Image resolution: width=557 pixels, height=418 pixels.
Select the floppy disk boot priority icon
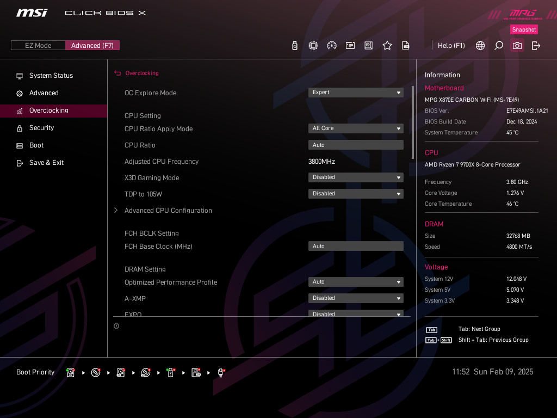[196, 372]
